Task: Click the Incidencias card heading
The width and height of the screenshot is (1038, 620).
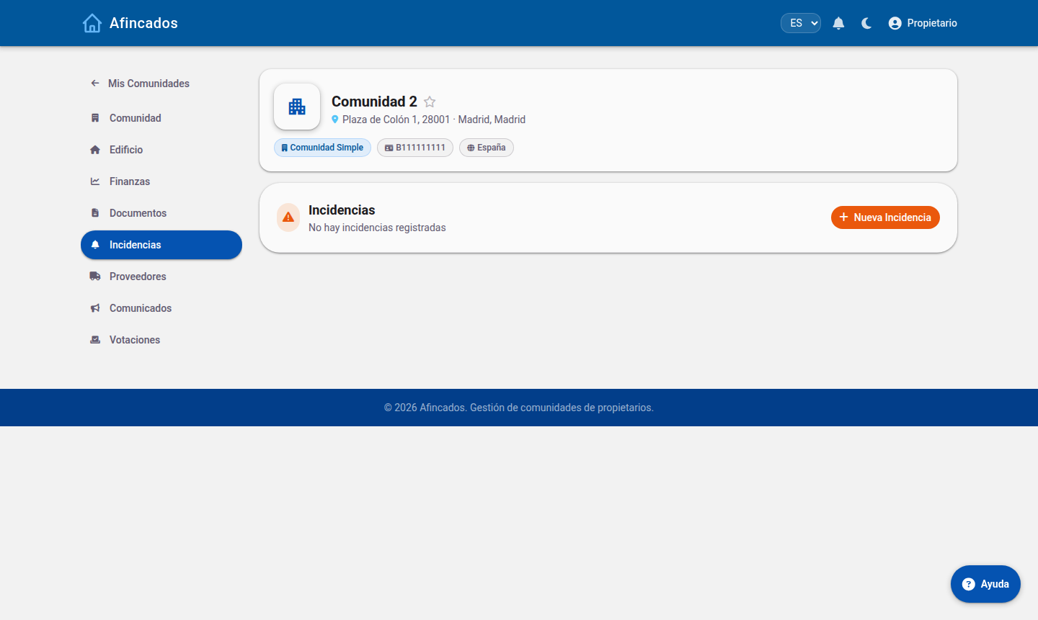Action: tap(342, 210)
